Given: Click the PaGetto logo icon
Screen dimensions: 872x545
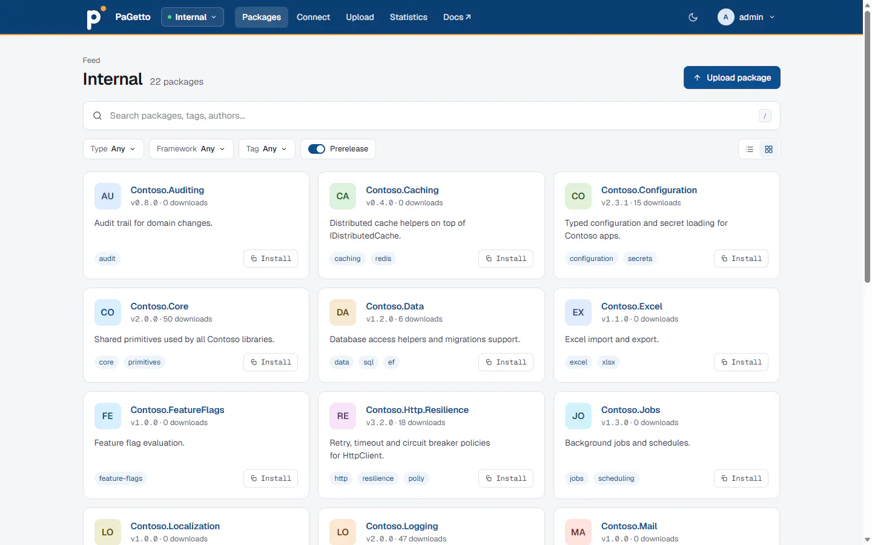Looking at the screenshot, I should pyautogui.click(x=96, y=18).
